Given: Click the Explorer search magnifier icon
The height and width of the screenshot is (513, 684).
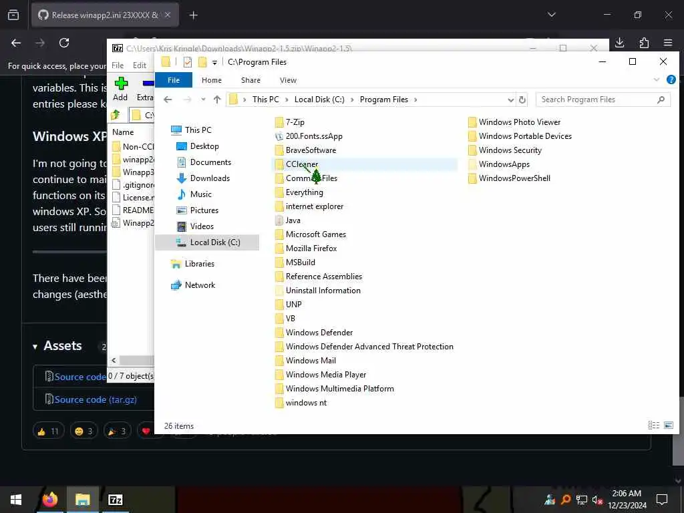Looking at the screenshot, I should coord(661,100).
